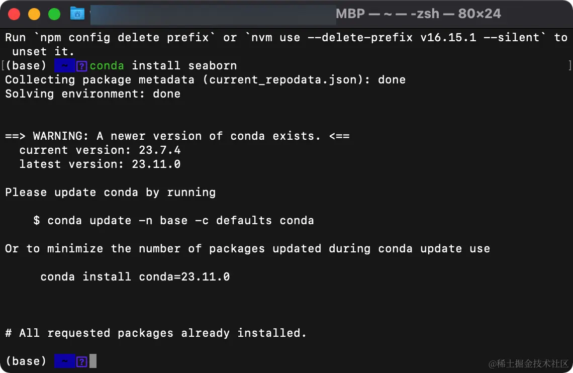Click the green 'conda' command word

pos(107,66)
